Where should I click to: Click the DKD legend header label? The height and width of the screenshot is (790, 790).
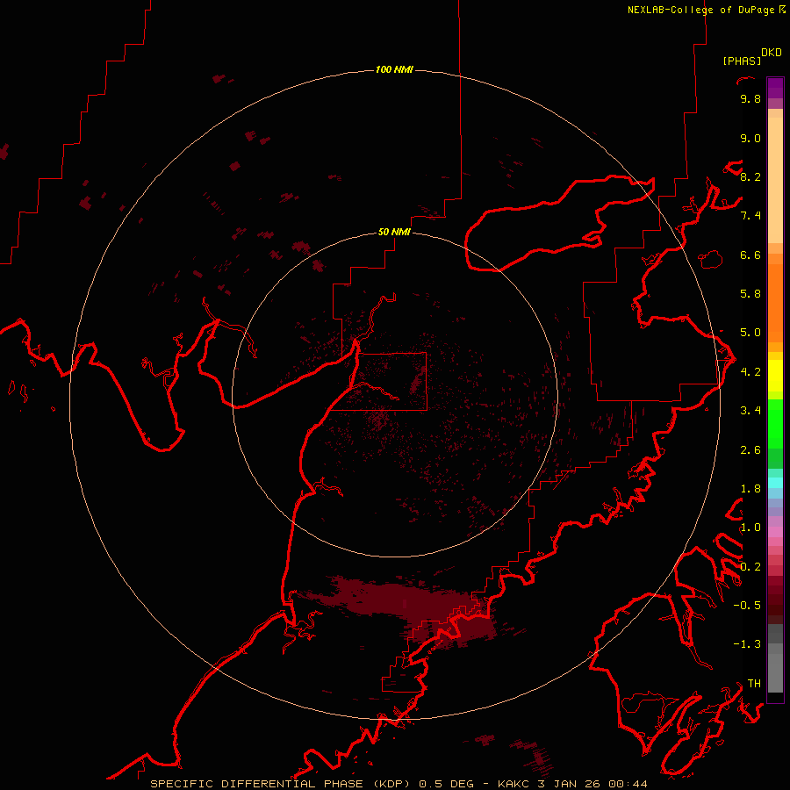point(772,53)
